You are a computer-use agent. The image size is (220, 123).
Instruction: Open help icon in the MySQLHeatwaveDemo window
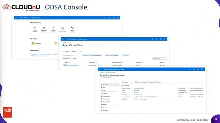[x=198, y=69]
